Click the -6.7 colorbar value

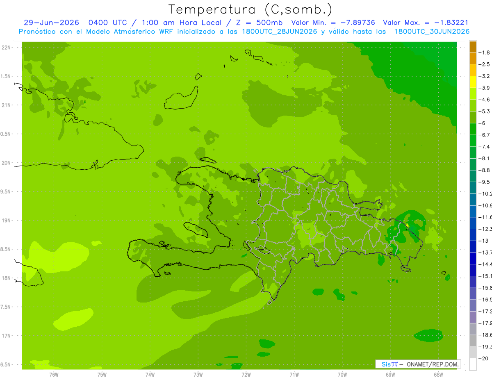[x=485, y=135]
